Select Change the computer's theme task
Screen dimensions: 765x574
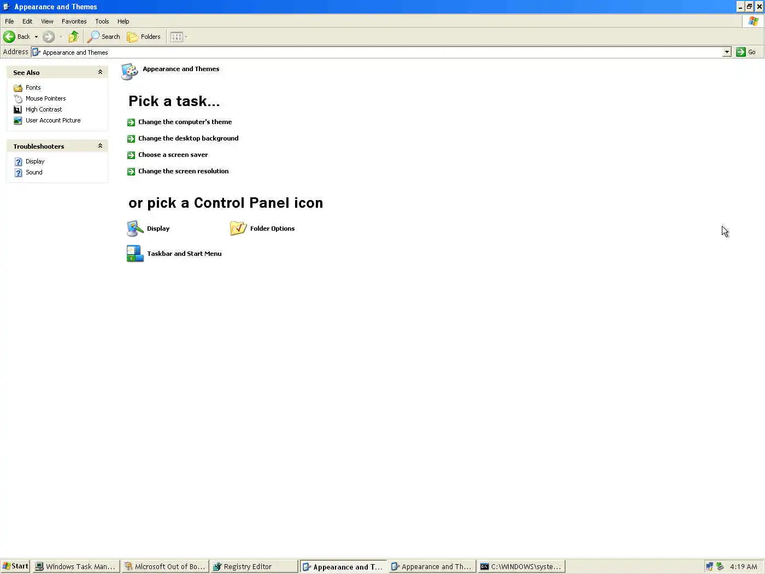click(185, 122)
